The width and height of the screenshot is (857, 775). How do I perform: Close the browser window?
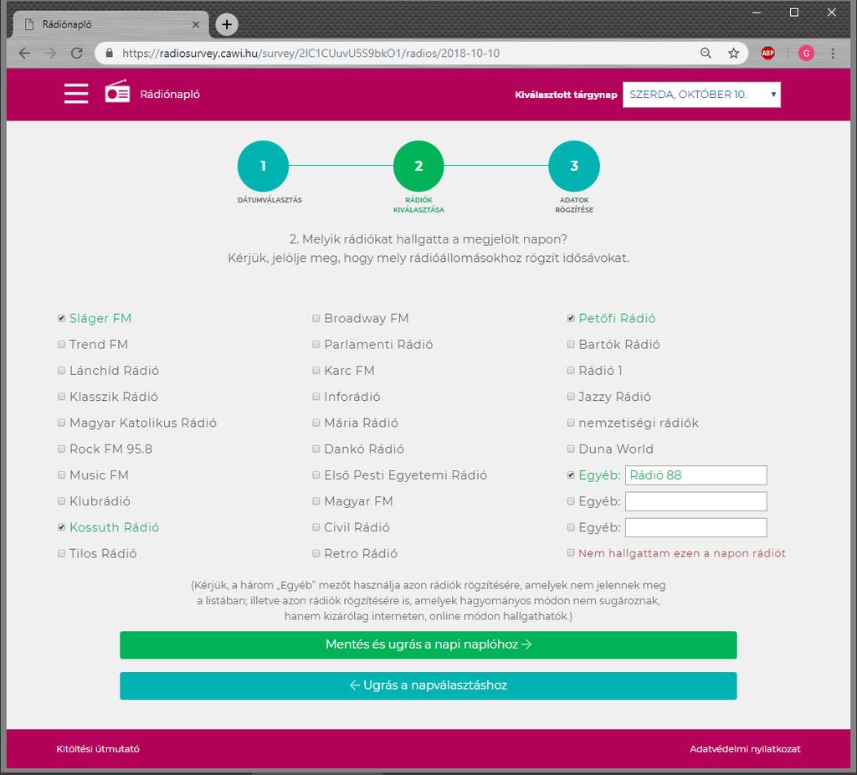[x=831, y=12]
